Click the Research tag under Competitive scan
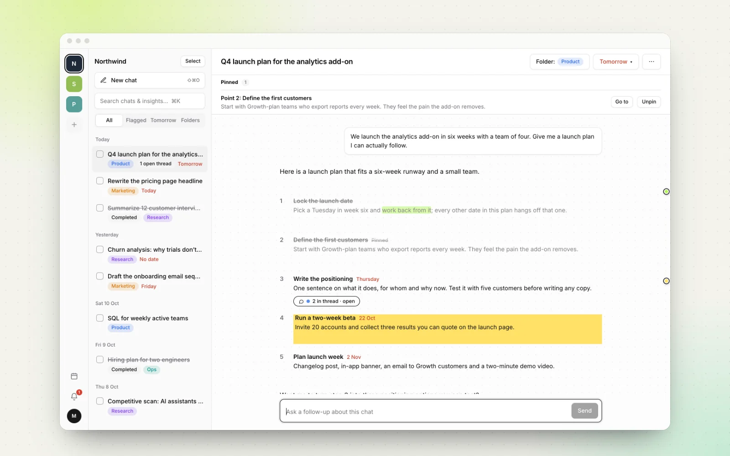730x456 pixels. 122,411
